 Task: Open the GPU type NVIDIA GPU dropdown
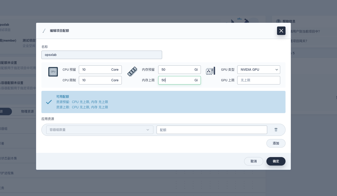[x=258, y=70]
